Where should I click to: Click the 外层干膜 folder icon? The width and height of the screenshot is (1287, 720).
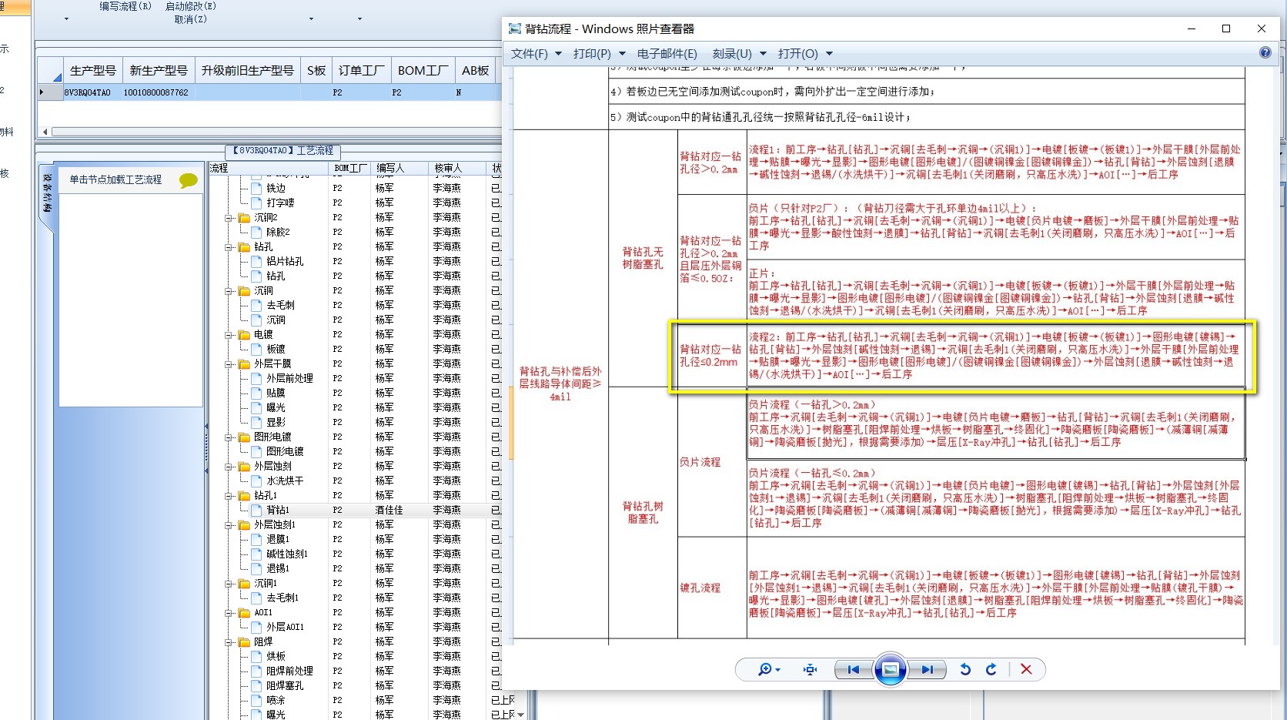(x=244, y=364)
